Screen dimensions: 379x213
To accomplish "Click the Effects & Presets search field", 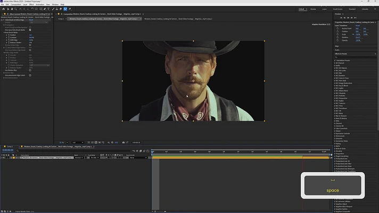I will 355,58.
